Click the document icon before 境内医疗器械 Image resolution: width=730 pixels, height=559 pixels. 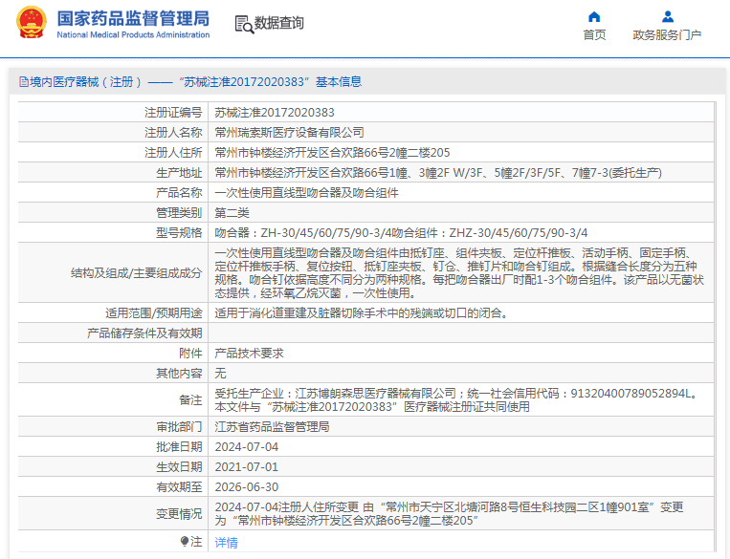coord(23,82)
